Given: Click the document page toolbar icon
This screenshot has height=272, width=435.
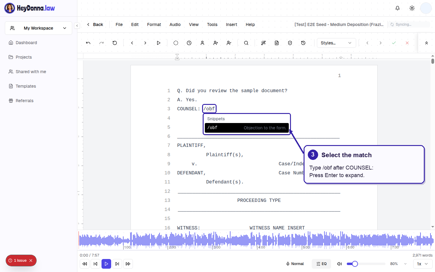Looking at the screenshot, I should (x=277, y=43).
